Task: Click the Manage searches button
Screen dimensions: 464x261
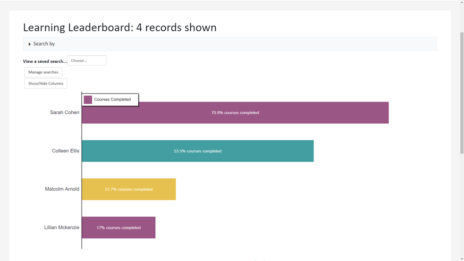Action: coord(43,72)
